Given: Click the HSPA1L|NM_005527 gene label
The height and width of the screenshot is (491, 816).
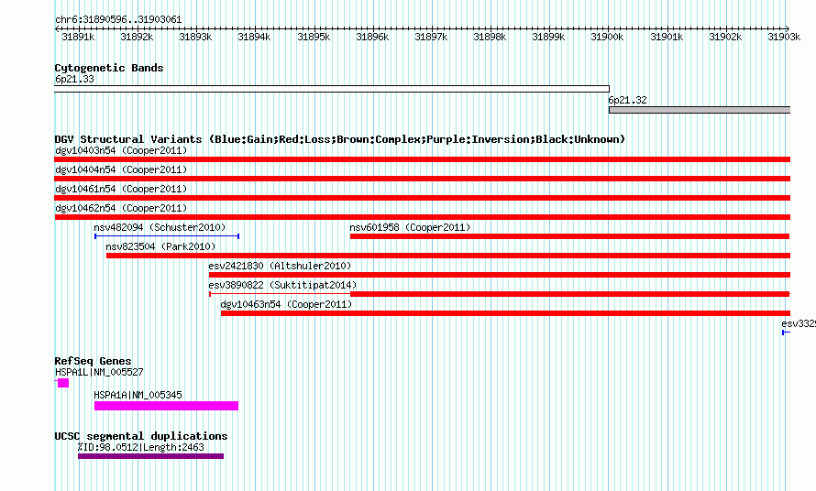Looking at the screenshot, I should (x=99, y=372).
